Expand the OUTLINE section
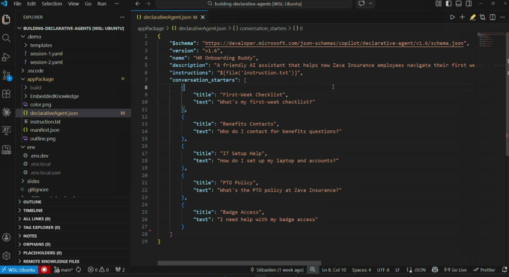 coord(32,202)
